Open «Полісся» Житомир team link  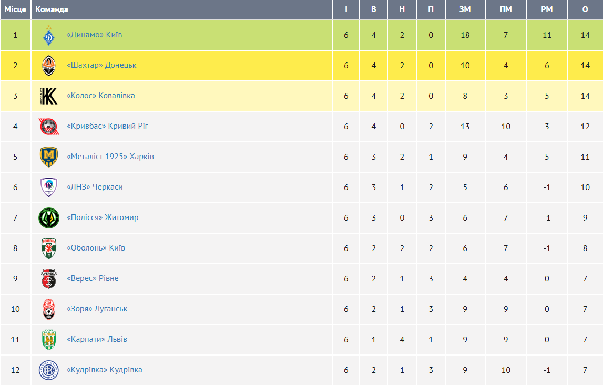(x=103, y=217)
